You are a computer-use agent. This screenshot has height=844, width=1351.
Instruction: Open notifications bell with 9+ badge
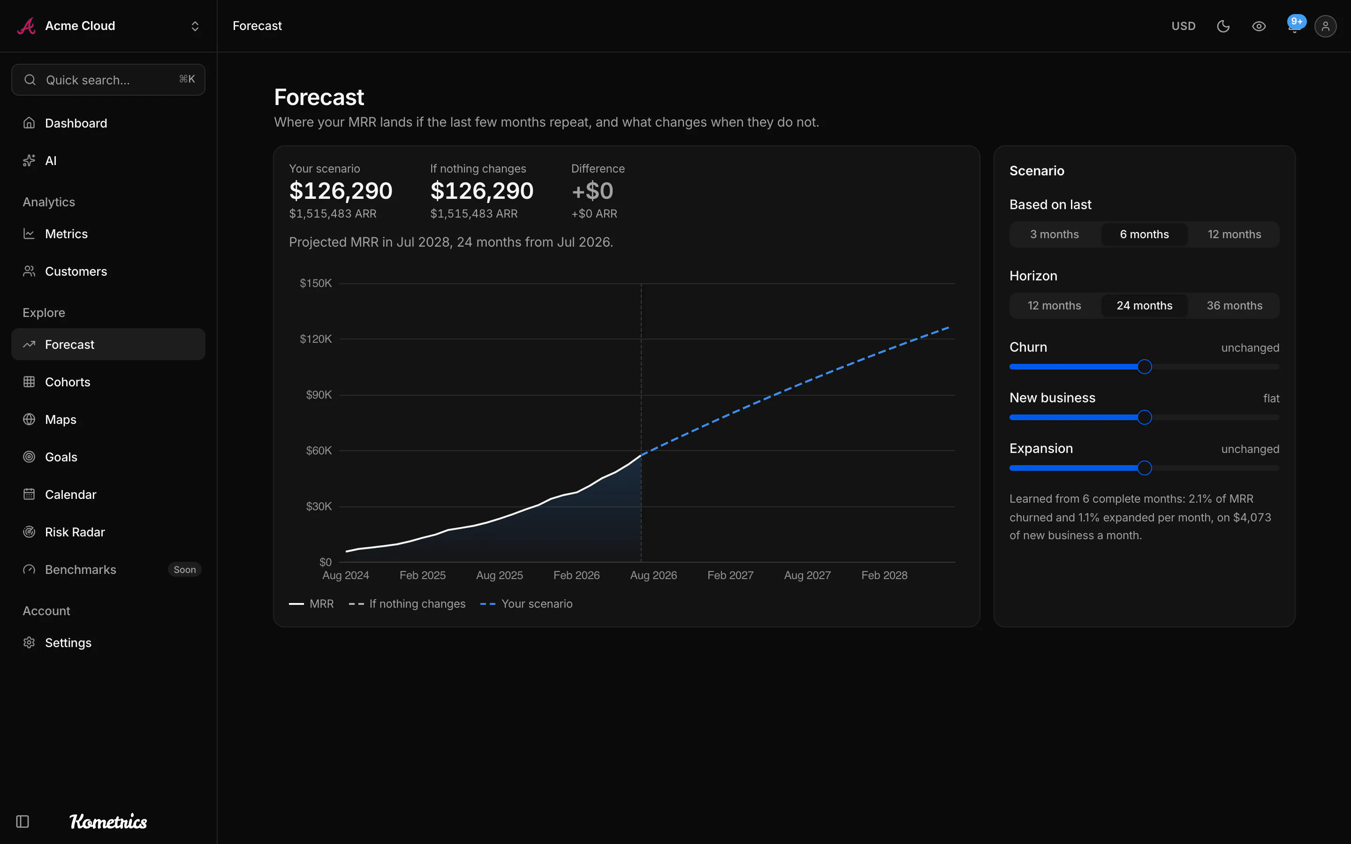click(1295, 25)
